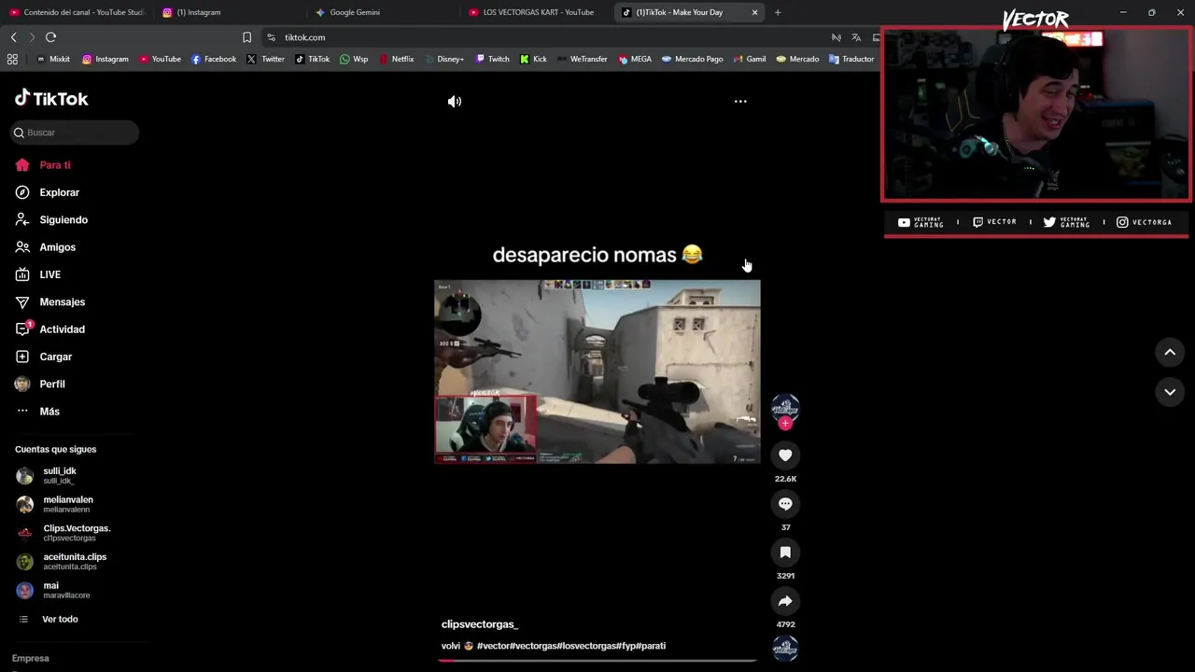Viewport: 1195px width, 672px height.
Task: Open the Instagram bookmark
Action: pos(105,59)
